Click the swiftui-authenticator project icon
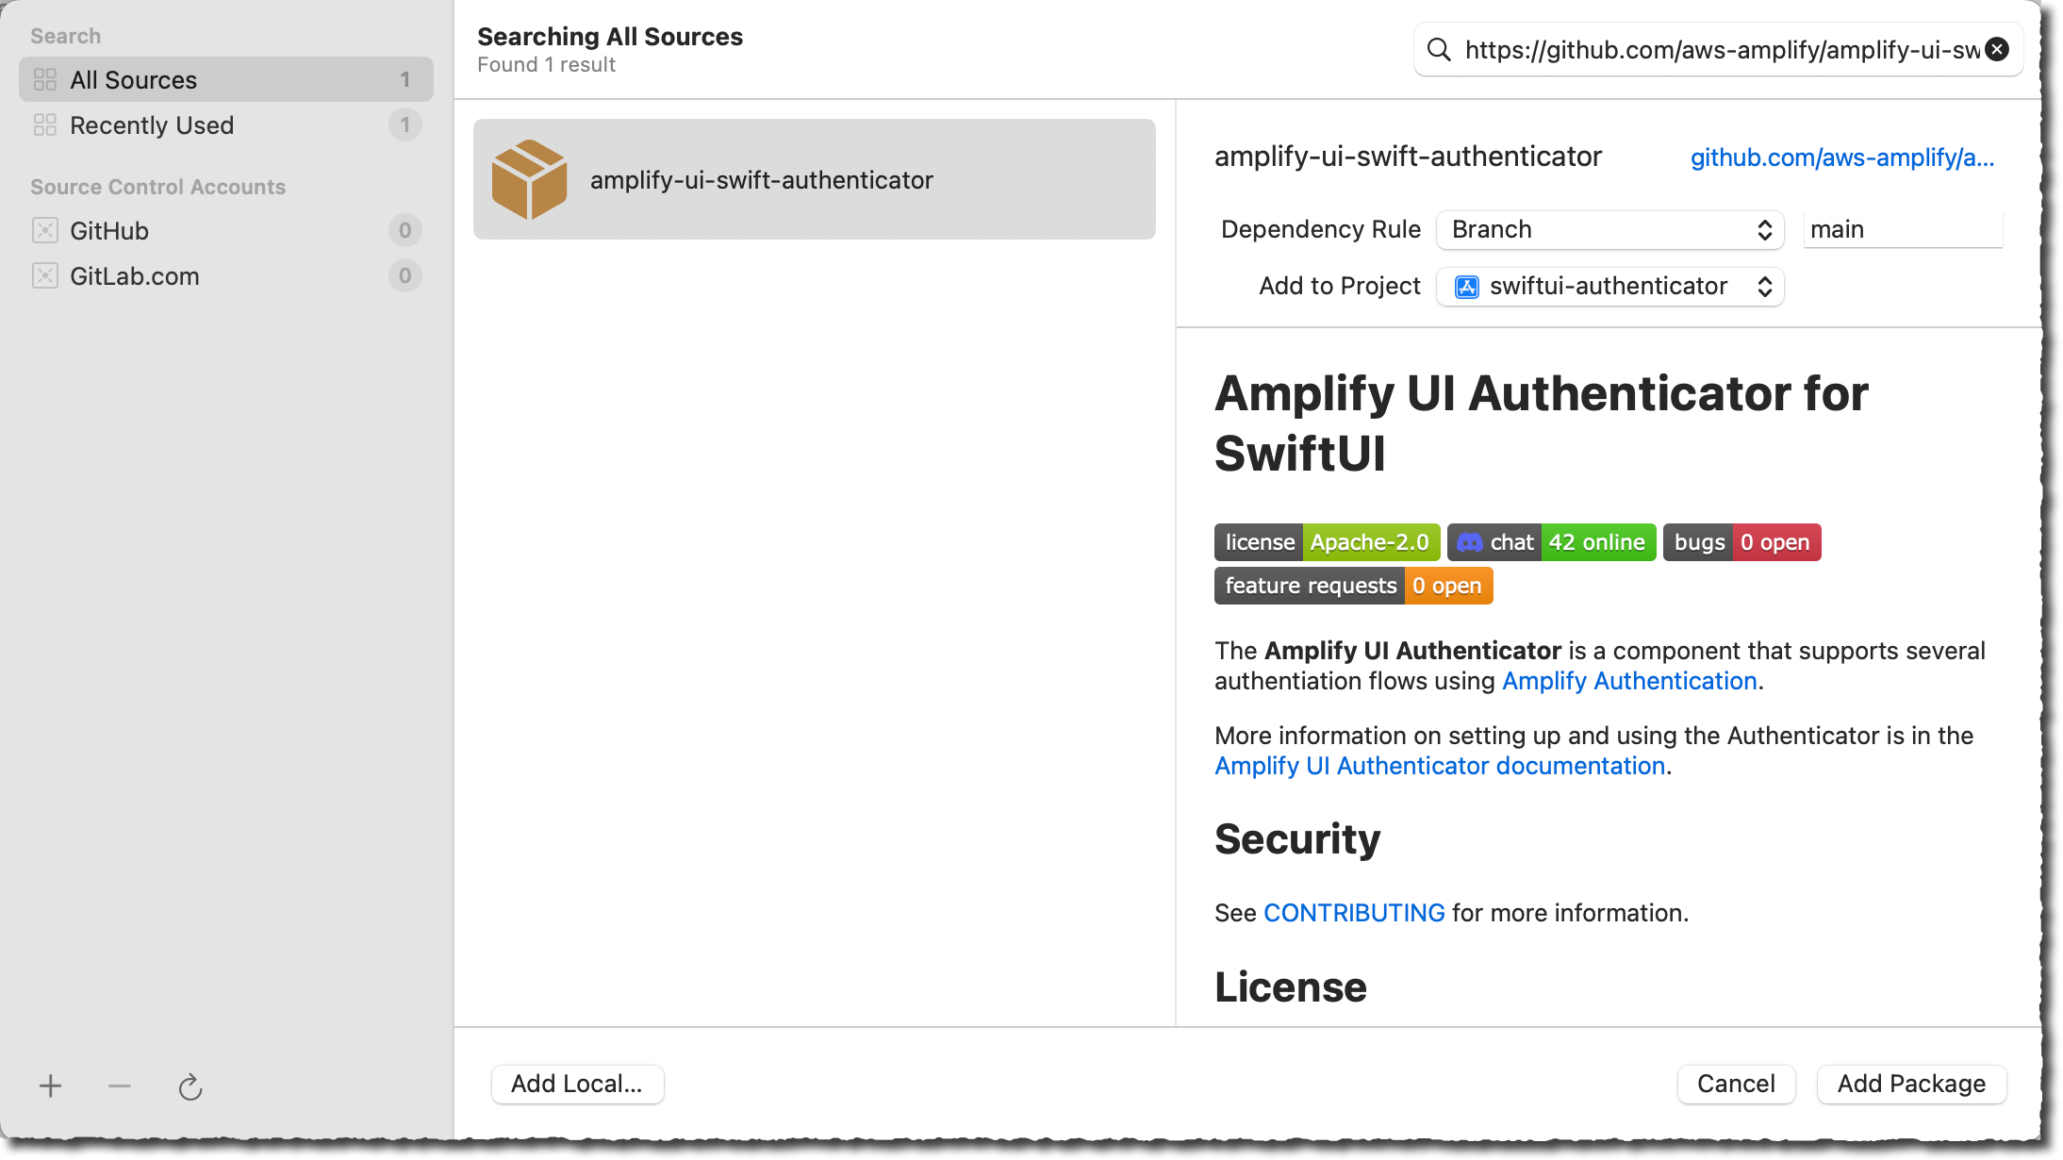 pyautogui.click(x=1465, y=286)
